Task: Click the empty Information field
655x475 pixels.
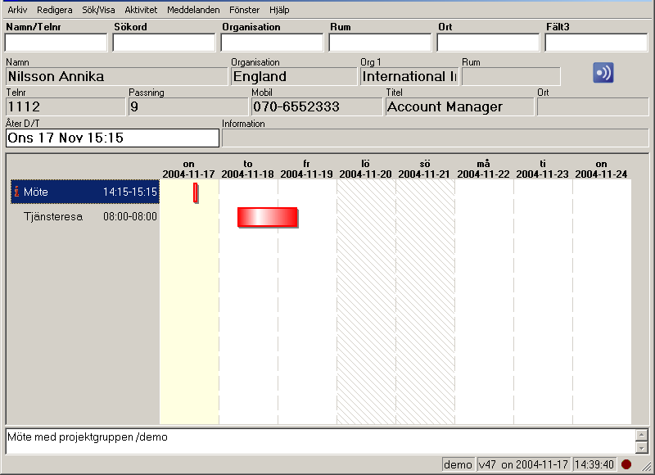Action: 436,138
